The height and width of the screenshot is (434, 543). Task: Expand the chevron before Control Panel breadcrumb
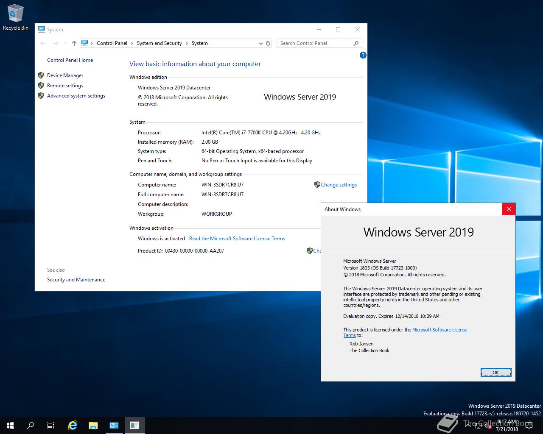click(x=92, y=43)
